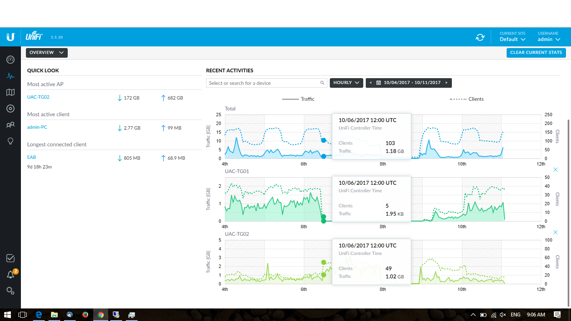Click the refresh sync icon in header
This screenshot has height=321, width=571.
click(x=480, y=37)
